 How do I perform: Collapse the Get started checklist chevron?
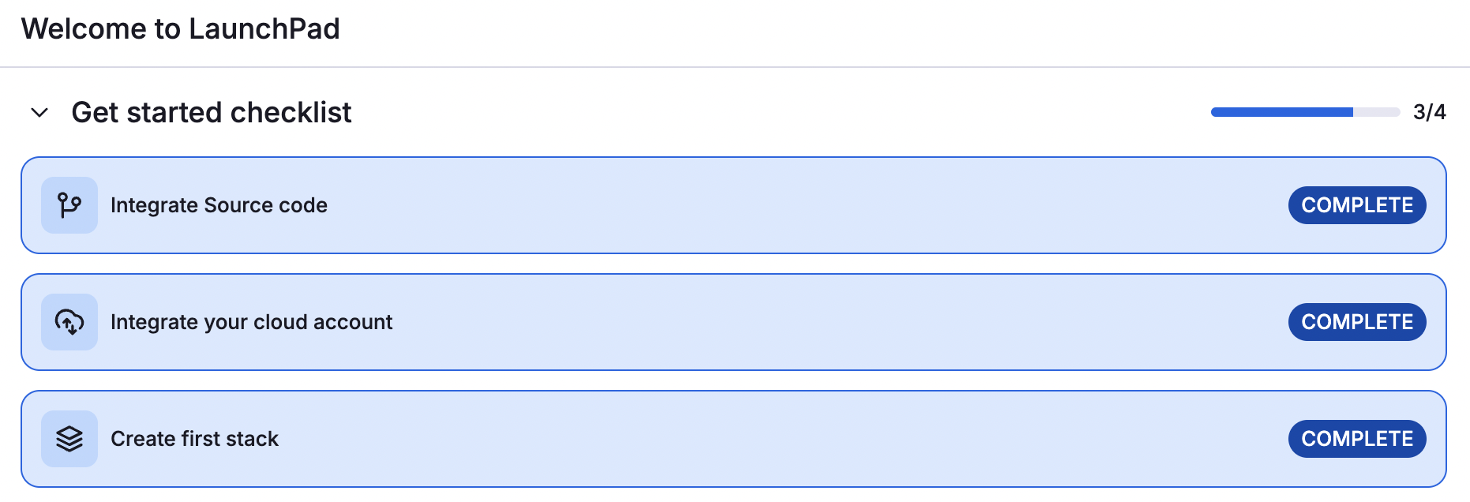[x=39, y=113]
